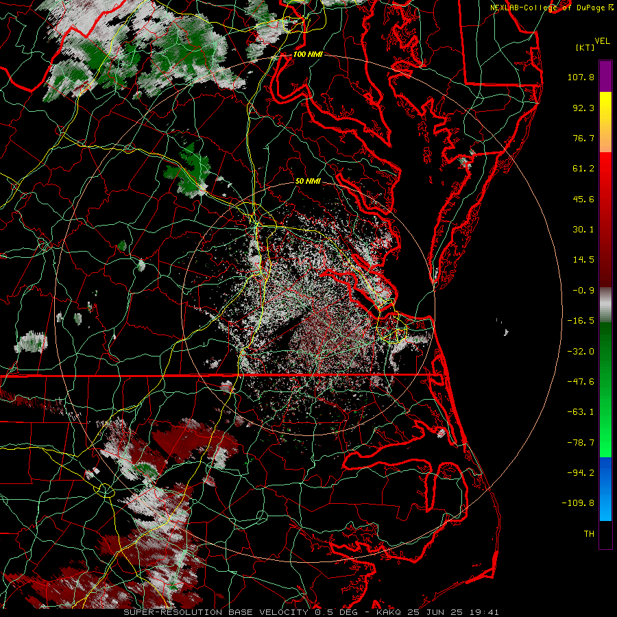This screenshot has width=617, height=617.
Task: Click the gray near-zero segment of color bar
Action: 605,305
